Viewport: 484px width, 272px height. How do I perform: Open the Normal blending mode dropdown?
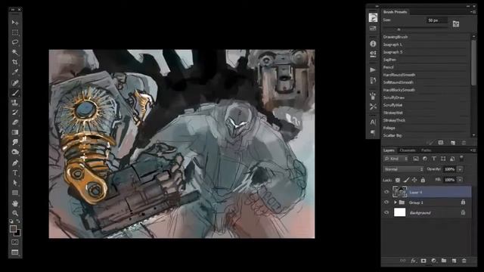(x=403, y=169)
